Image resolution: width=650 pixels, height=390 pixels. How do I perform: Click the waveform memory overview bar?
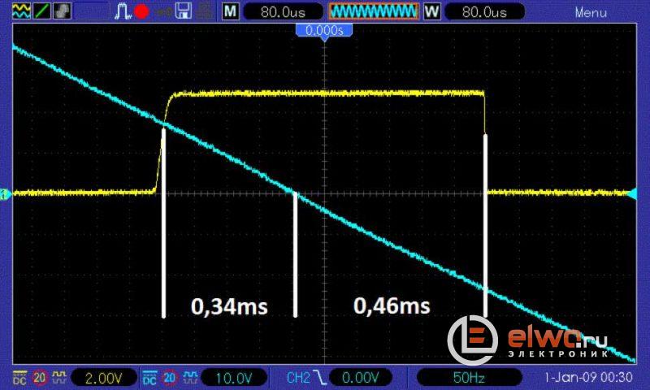tap(374, 11)
